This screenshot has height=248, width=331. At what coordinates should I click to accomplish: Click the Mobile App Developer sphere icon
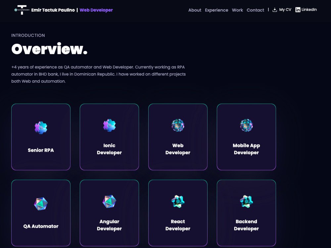(x=246, y=125)
